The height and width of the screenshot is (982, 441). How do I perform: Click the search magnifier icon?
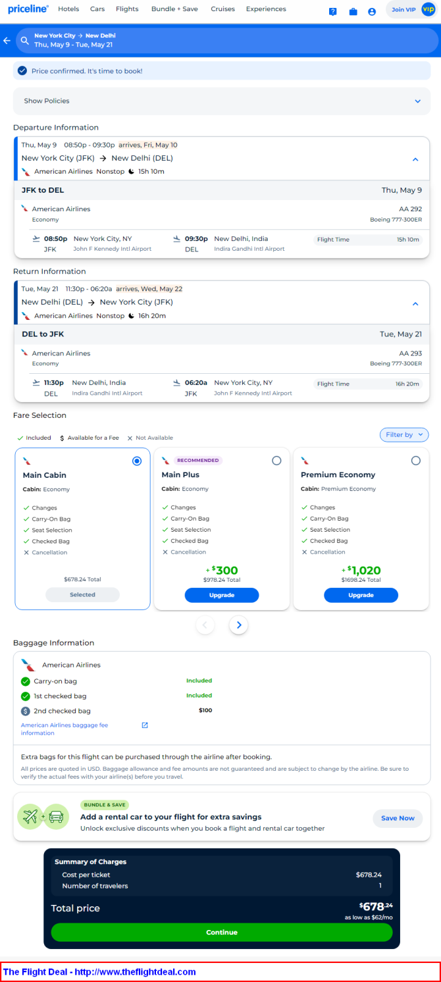click(25, 40)
